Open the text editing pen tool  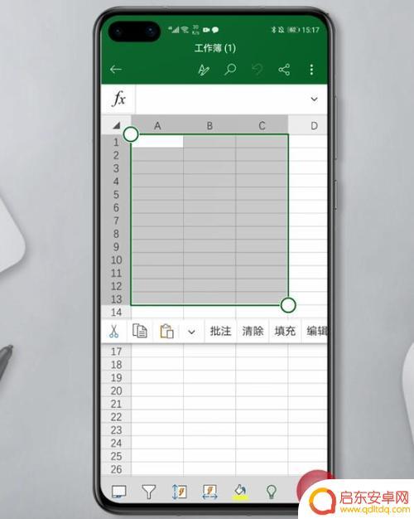[204, 70]
